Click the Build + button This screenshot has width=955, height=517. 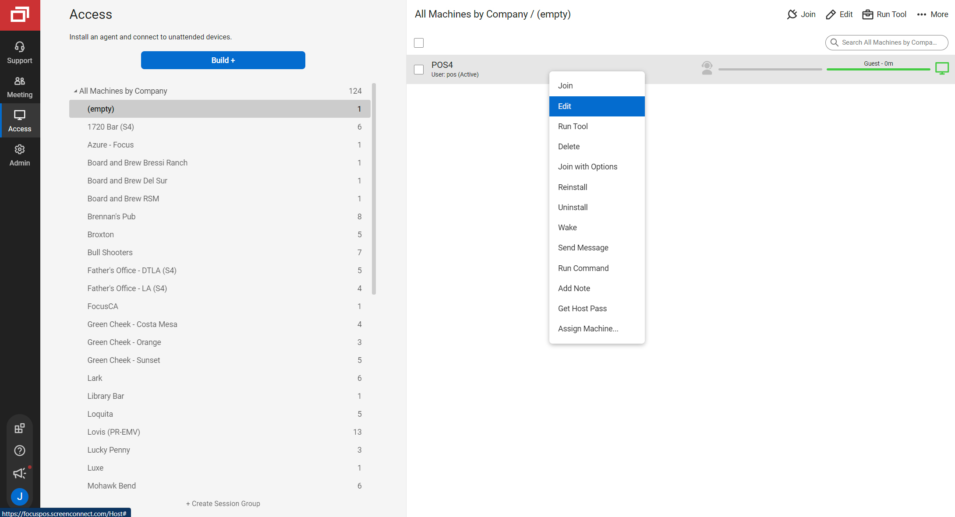[x=223, y=60]
